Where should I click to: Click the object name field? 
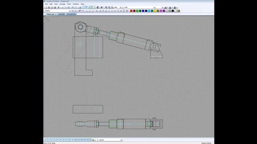[x=57, y=11]
